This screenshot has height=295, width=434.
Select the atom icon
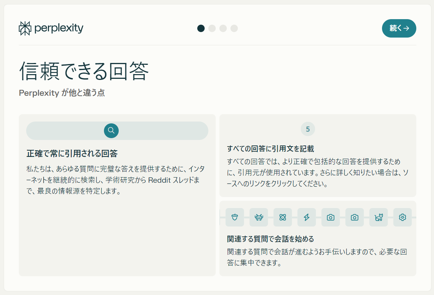click(x=283, y=217)
